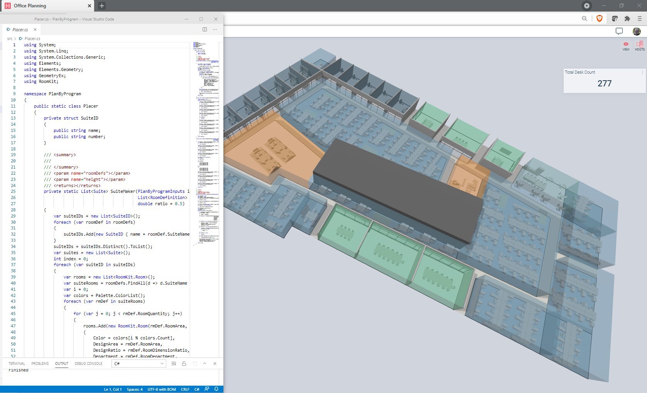The image size is (647, 393).
Task: Click the src breadcrumb folder
Action: (x=10, y=39)
